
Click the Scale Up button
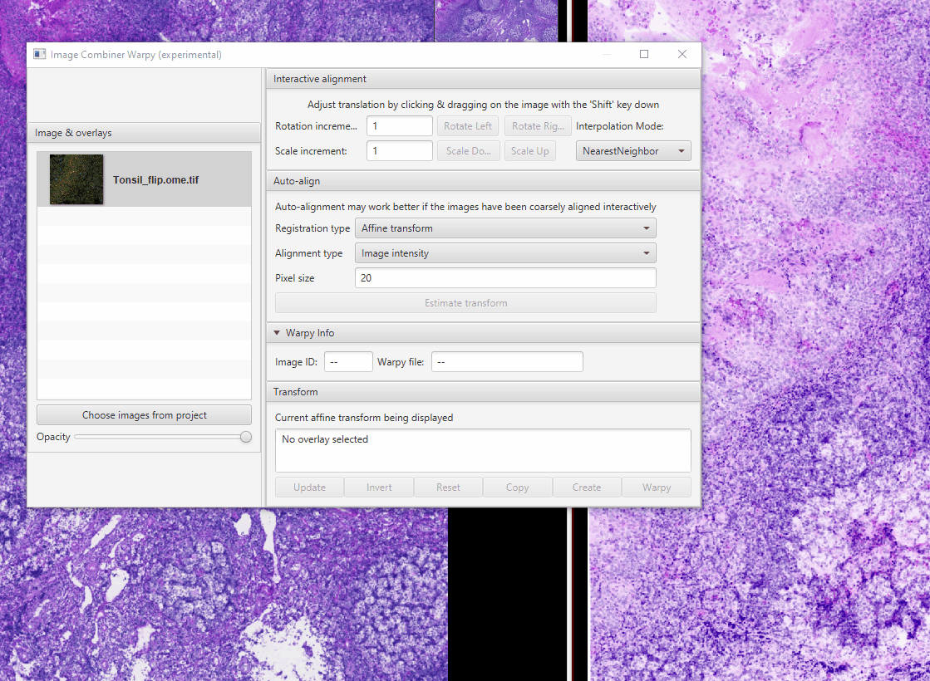(529, 151)
